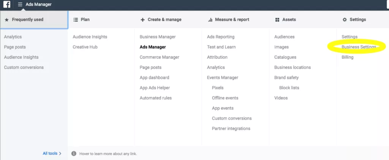The height and width of the screenshot is (160, 389).
Task: Open Audiences in Assets
Action: 284,37
